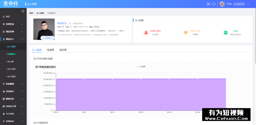Viewport: 256px width, 125px height.
Task: Go to 首页 home in sidebar
Action: tap(8, 16)
